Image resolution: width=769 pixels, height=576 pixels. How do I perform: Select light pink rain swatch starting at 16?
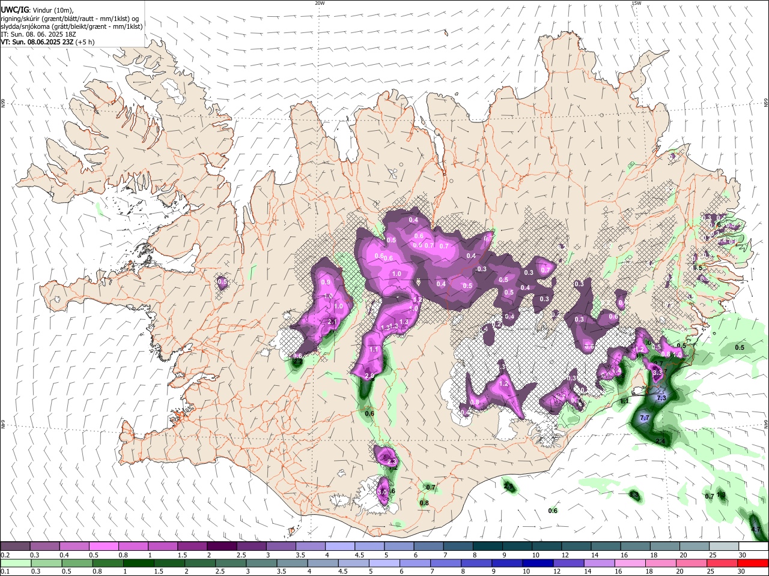click(630, 563)
